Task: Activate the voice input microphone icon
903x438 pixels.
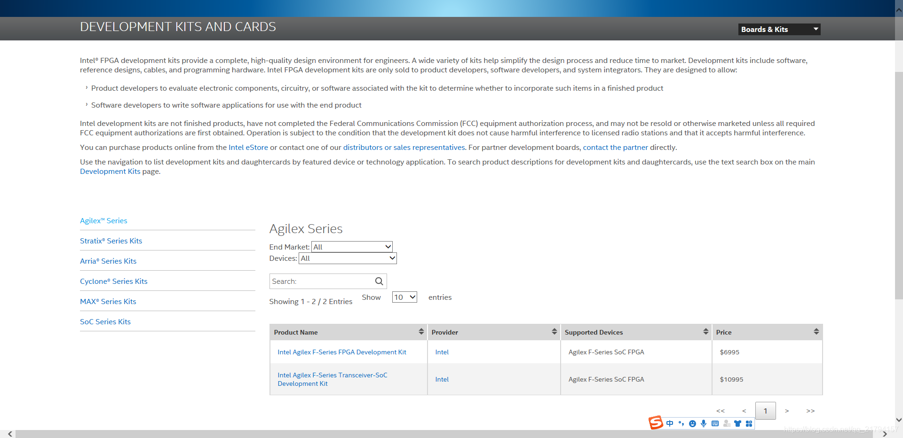Action: (x=704, y=423)
